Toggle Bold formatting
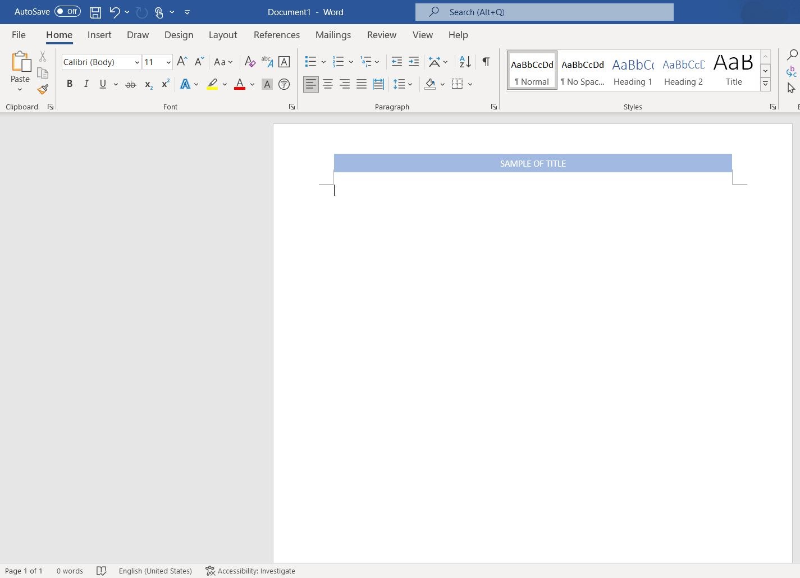Screen dimensions: 800x578 70,84
